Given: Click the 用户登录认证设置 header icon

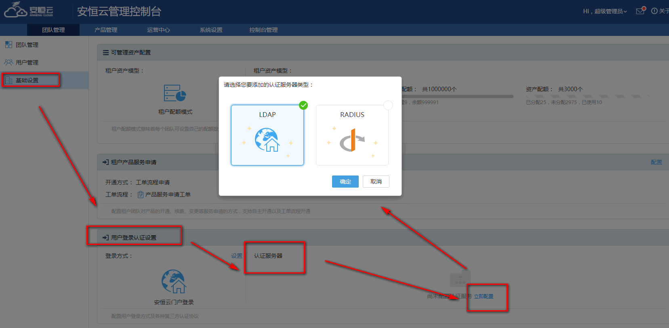Looking at the screenshot, I should pos(106,238).
